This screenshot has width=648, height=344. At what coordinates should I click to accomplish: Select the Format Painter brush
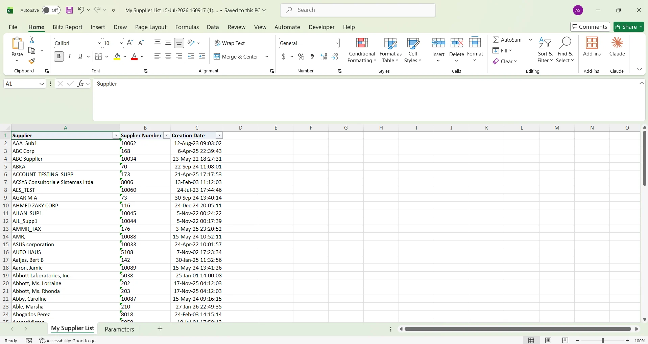(32, 61)
